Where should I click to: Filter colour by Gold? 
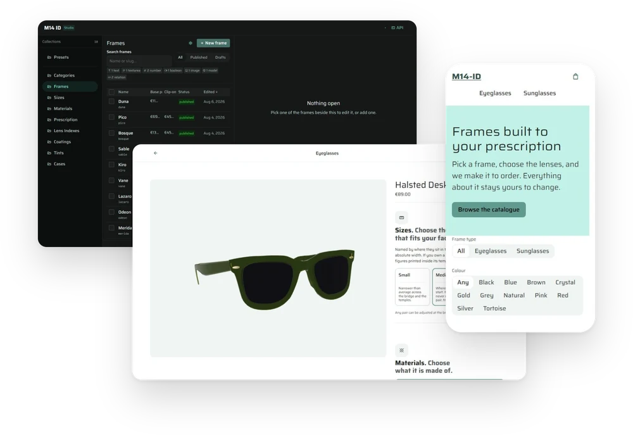click(x=463, y=296)
